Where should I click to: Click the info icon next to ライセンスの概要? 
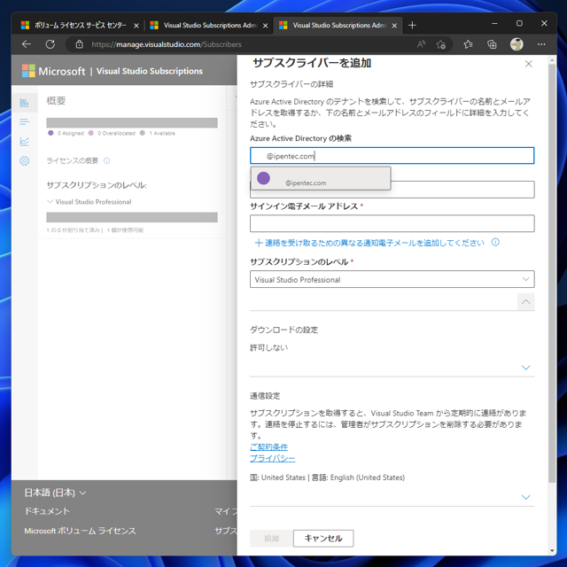pyautogui.click(x=106, y=161)
